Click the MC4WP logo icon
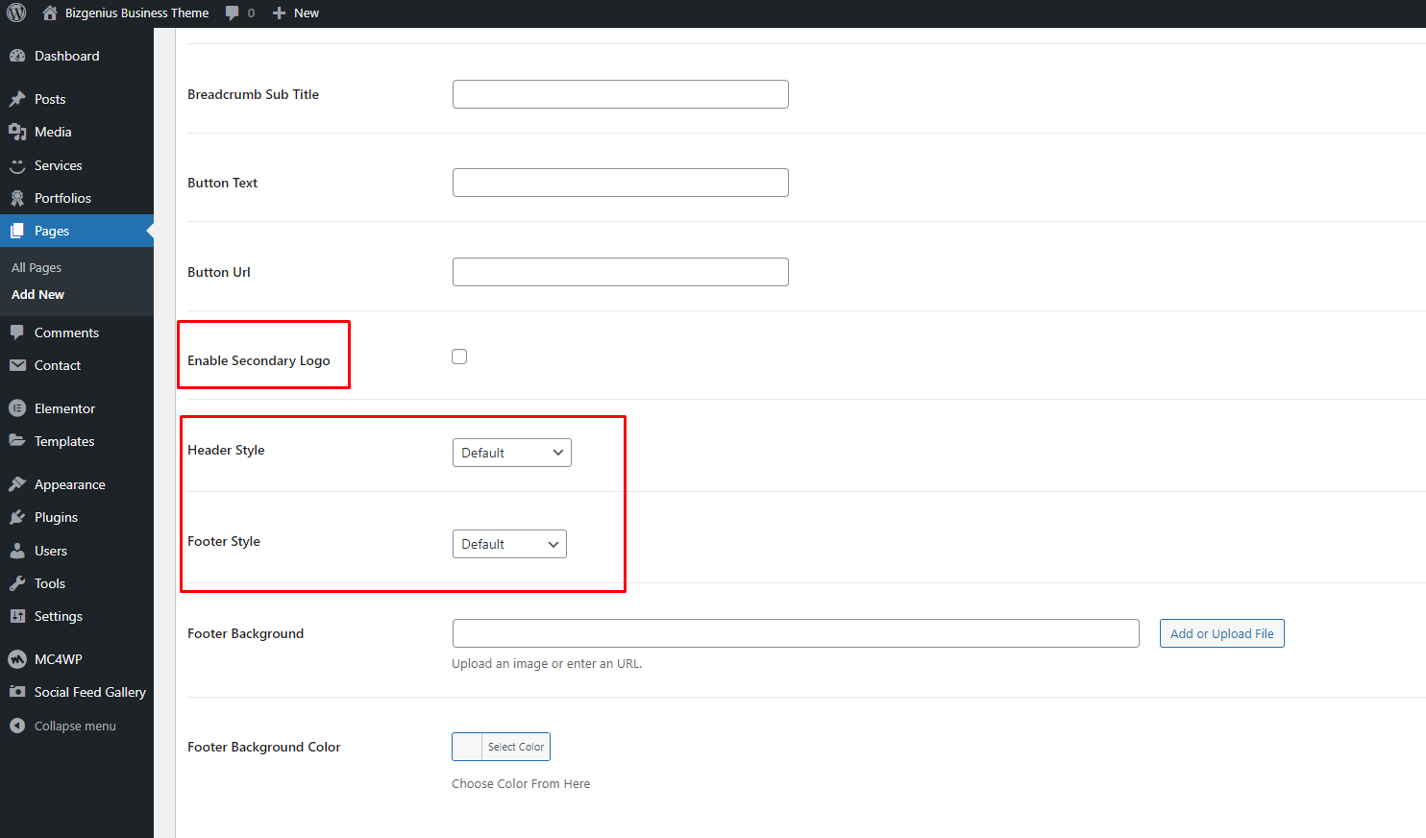1426x838 pixels. 17,659
